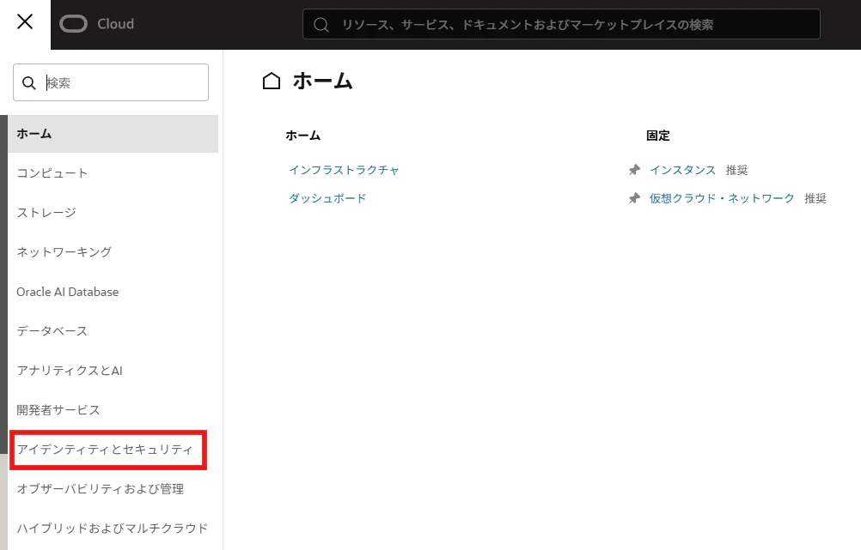Click the 推奨 label next to インスタンス
Screen dimensions: 861x550
pos(736,170)
